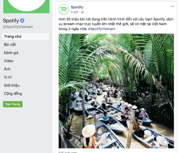Select Vị trí in the page menu
Screen dimensions: 178x153
click(8, 77)
